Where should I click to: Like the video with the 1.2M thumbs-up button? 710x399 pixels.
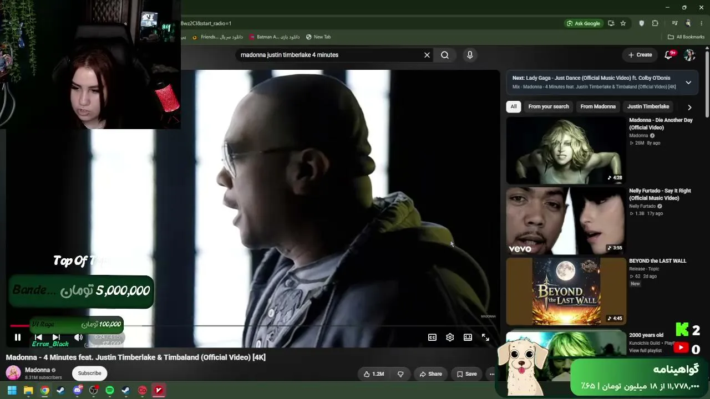pyautogui.click(x=374, y=374)
